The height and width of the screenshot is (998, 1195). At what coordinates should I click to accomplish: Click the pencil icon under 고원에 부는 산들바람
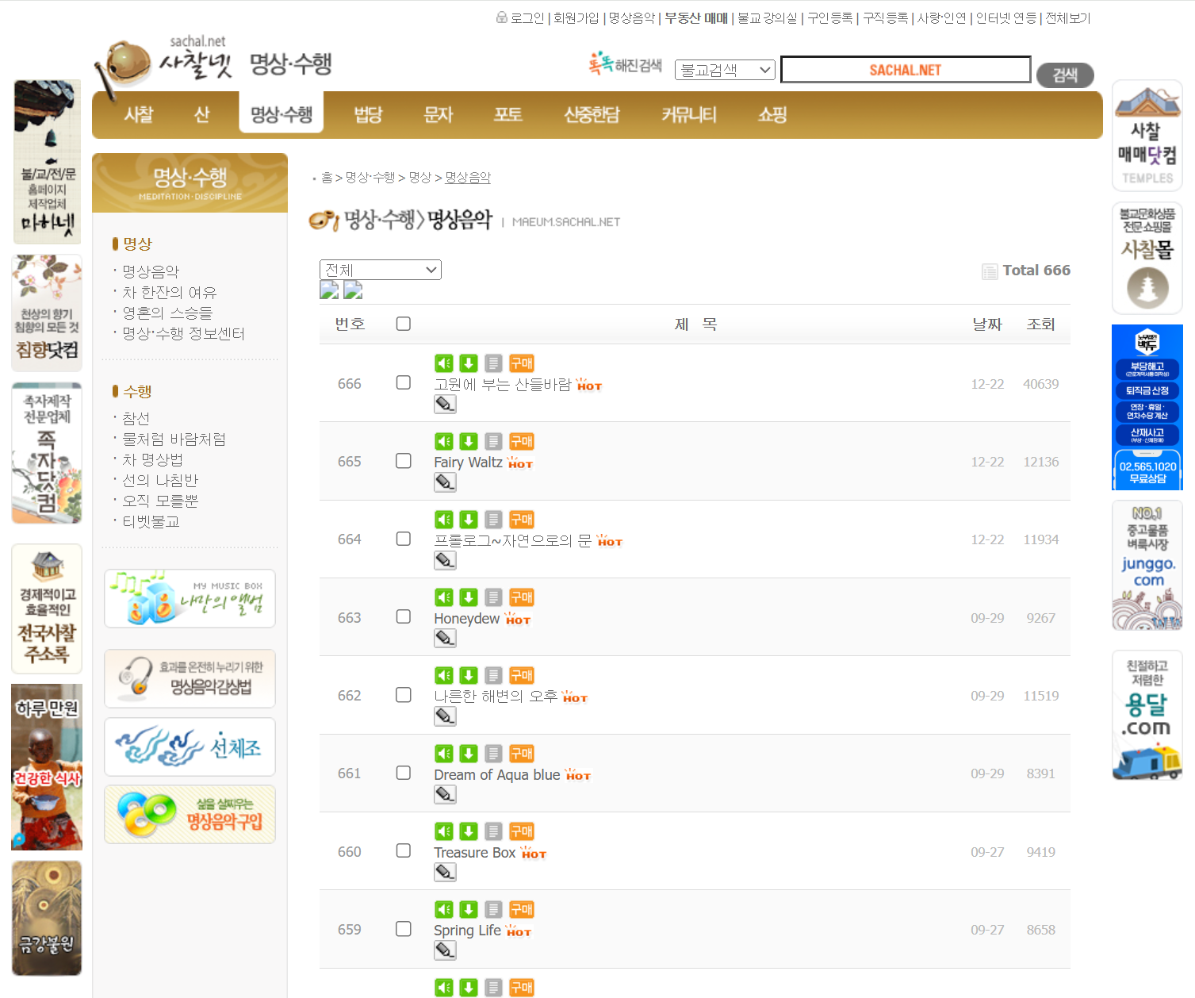click(x=445, y=405)
